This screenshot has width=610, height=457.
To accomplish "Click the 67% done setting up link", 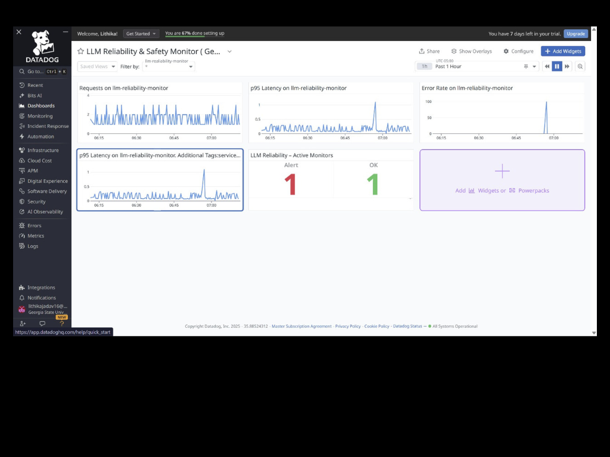I will (195, 33).
